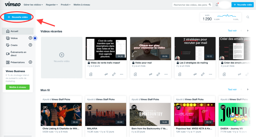Select Vidéos in the sidebar
The height and width of the screenshot is (137, 256).
(x=14, y=38)
